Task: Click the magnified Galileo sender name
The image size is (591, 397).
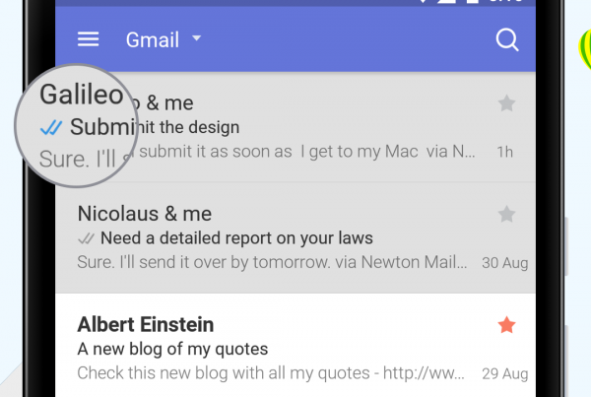Action: 82,95
